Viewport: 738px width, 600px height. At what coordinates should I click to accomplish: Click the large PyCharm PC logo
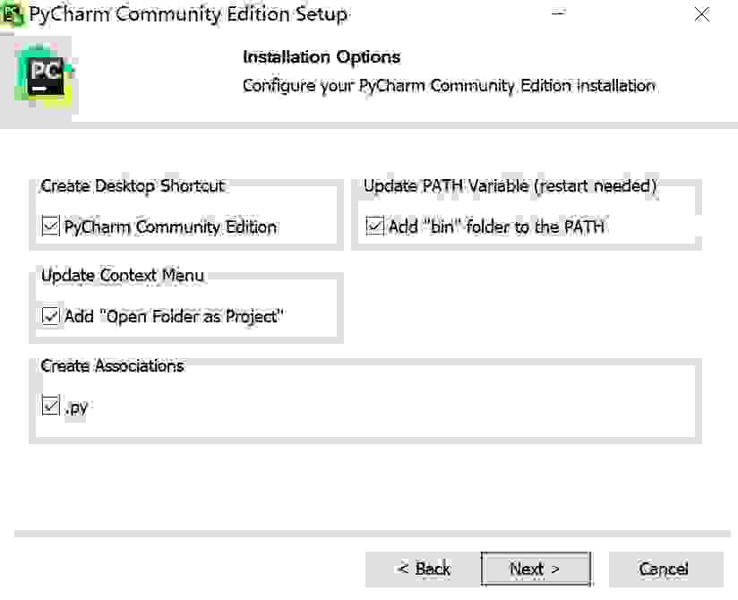tap(44, 71)
